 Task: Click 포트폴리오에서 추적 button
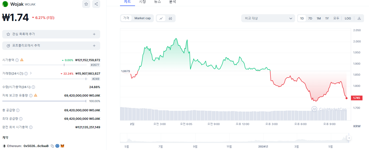(x=51, y=46)
